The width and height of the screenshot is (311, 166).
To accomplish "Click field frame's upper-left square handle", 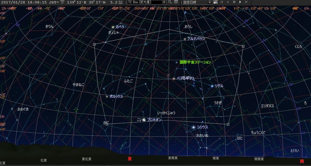I will pos(94,44).
